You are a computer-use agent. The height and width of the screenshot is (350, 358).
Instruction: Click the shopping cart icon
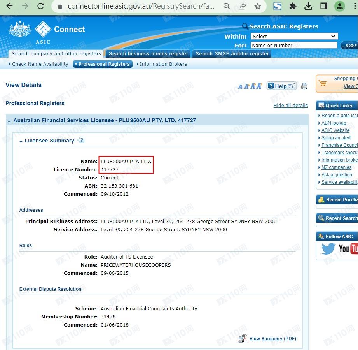click(323, 83)
